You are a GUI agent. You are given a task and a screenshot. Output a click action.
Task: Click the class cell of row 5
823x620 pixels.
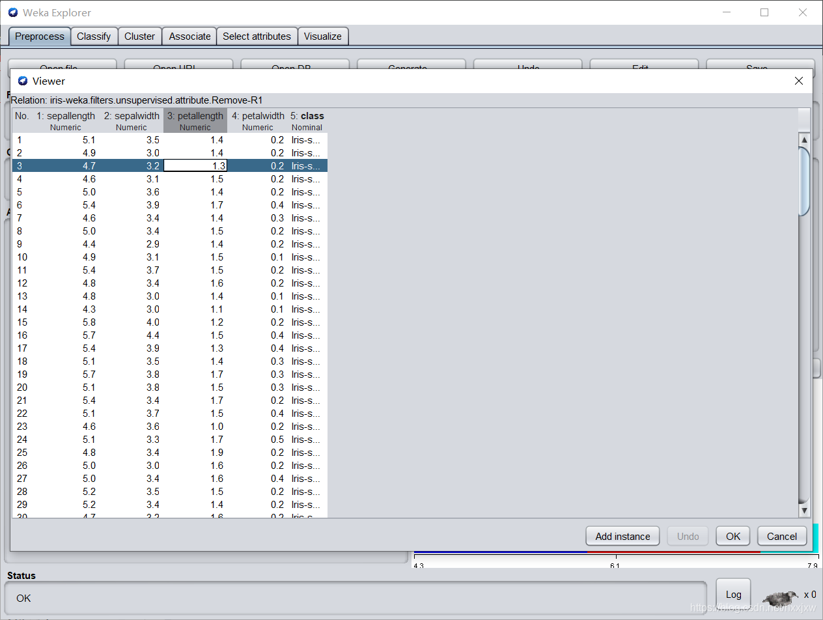pos(307,192)
